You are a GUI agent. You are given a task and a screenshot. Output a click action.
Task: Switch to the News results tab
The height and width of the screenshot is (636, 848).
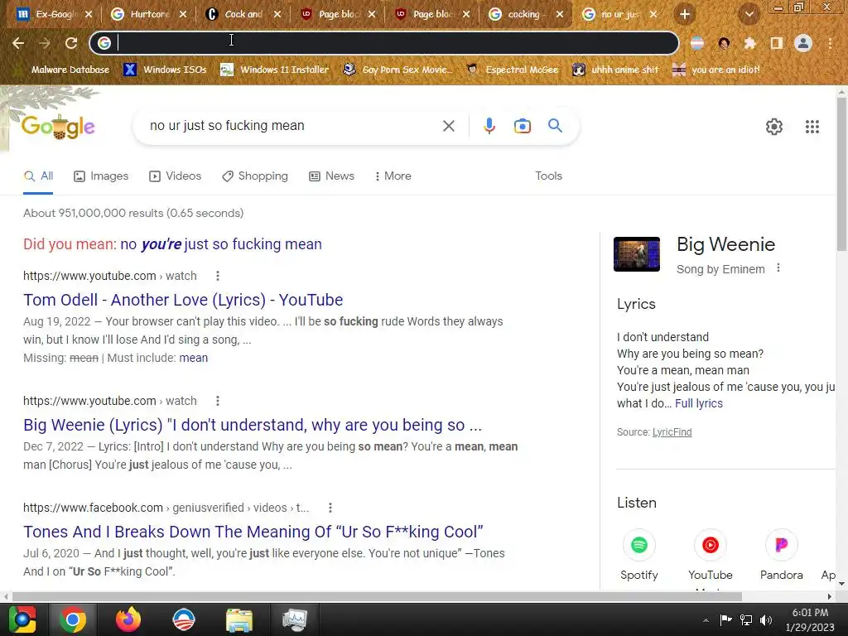(331, 176)
